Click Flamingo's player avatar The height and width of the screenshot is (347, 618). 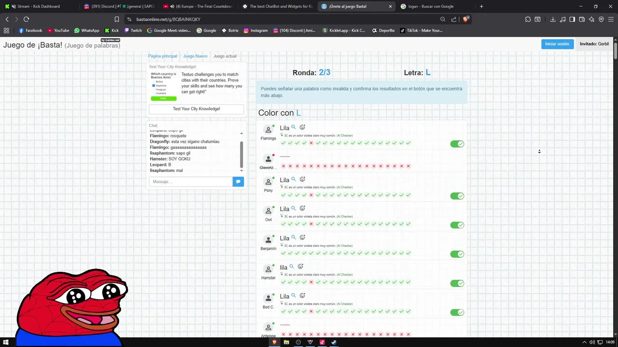coord(268,130)
